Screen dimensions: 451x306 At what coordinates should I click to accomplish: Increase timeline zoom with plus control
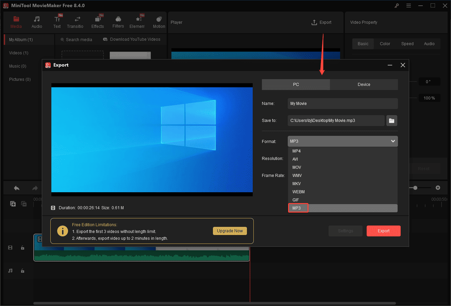coord(438,187)
